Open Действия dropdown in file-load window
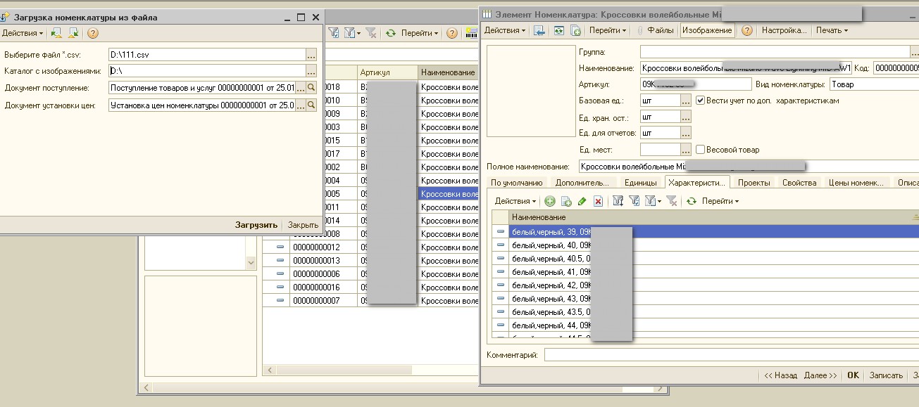 point(22,33)
